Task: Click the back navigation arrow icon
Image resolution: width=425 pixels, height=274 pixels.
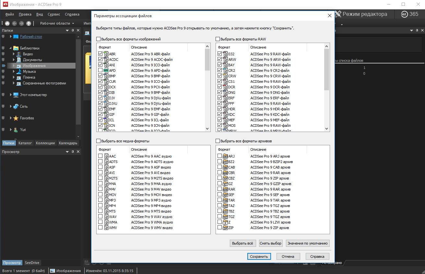Action: (x=15, y=23)
